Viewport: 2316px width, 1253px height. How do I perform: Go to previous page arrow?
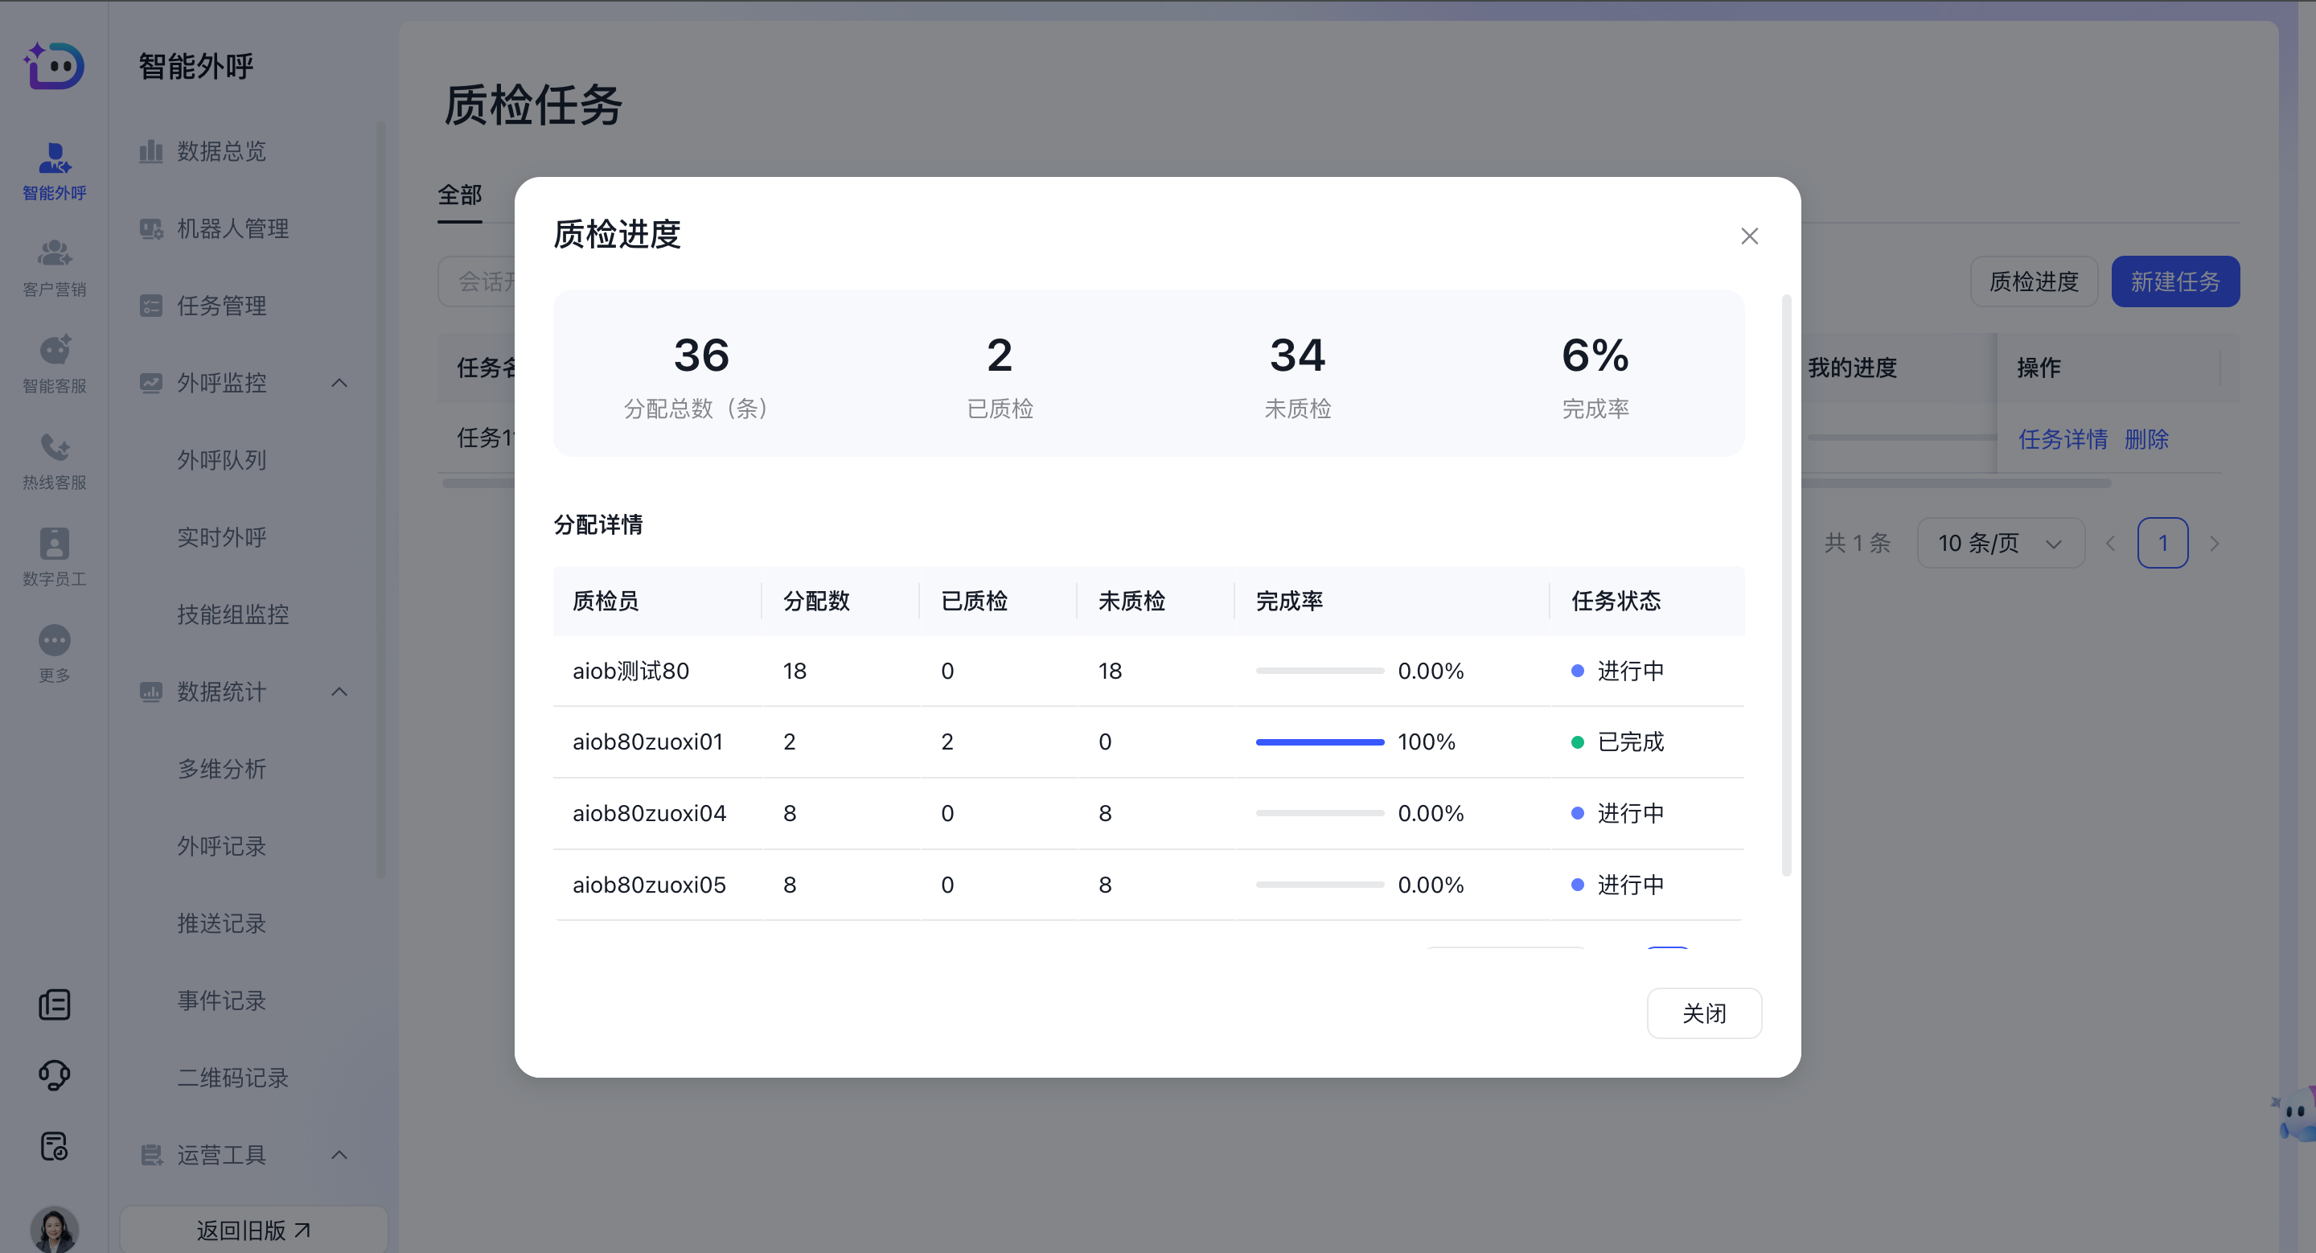point(2110,543)
